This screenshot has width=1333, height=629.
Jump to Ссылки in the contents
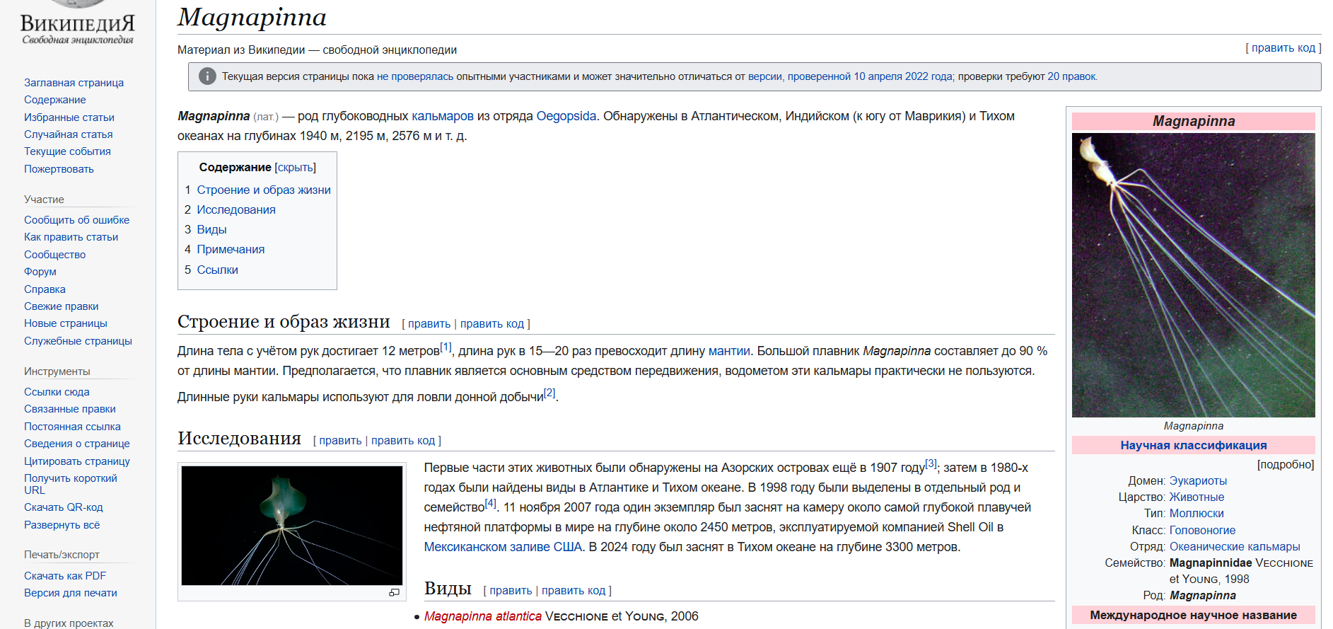(x=217, y=270)
